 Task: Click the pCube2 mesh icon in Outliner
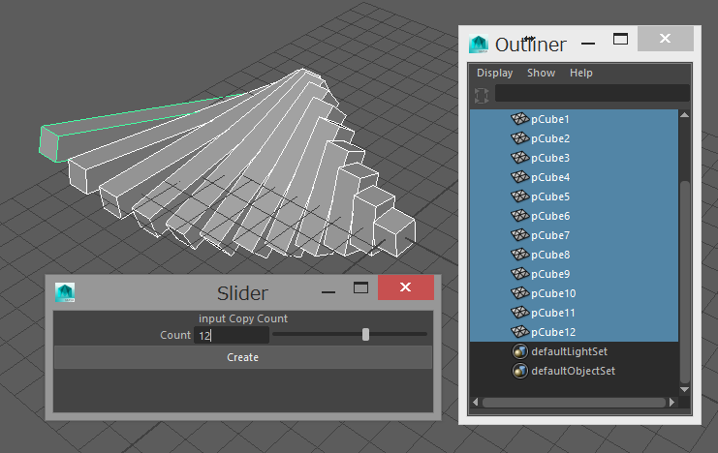point(519,138)
